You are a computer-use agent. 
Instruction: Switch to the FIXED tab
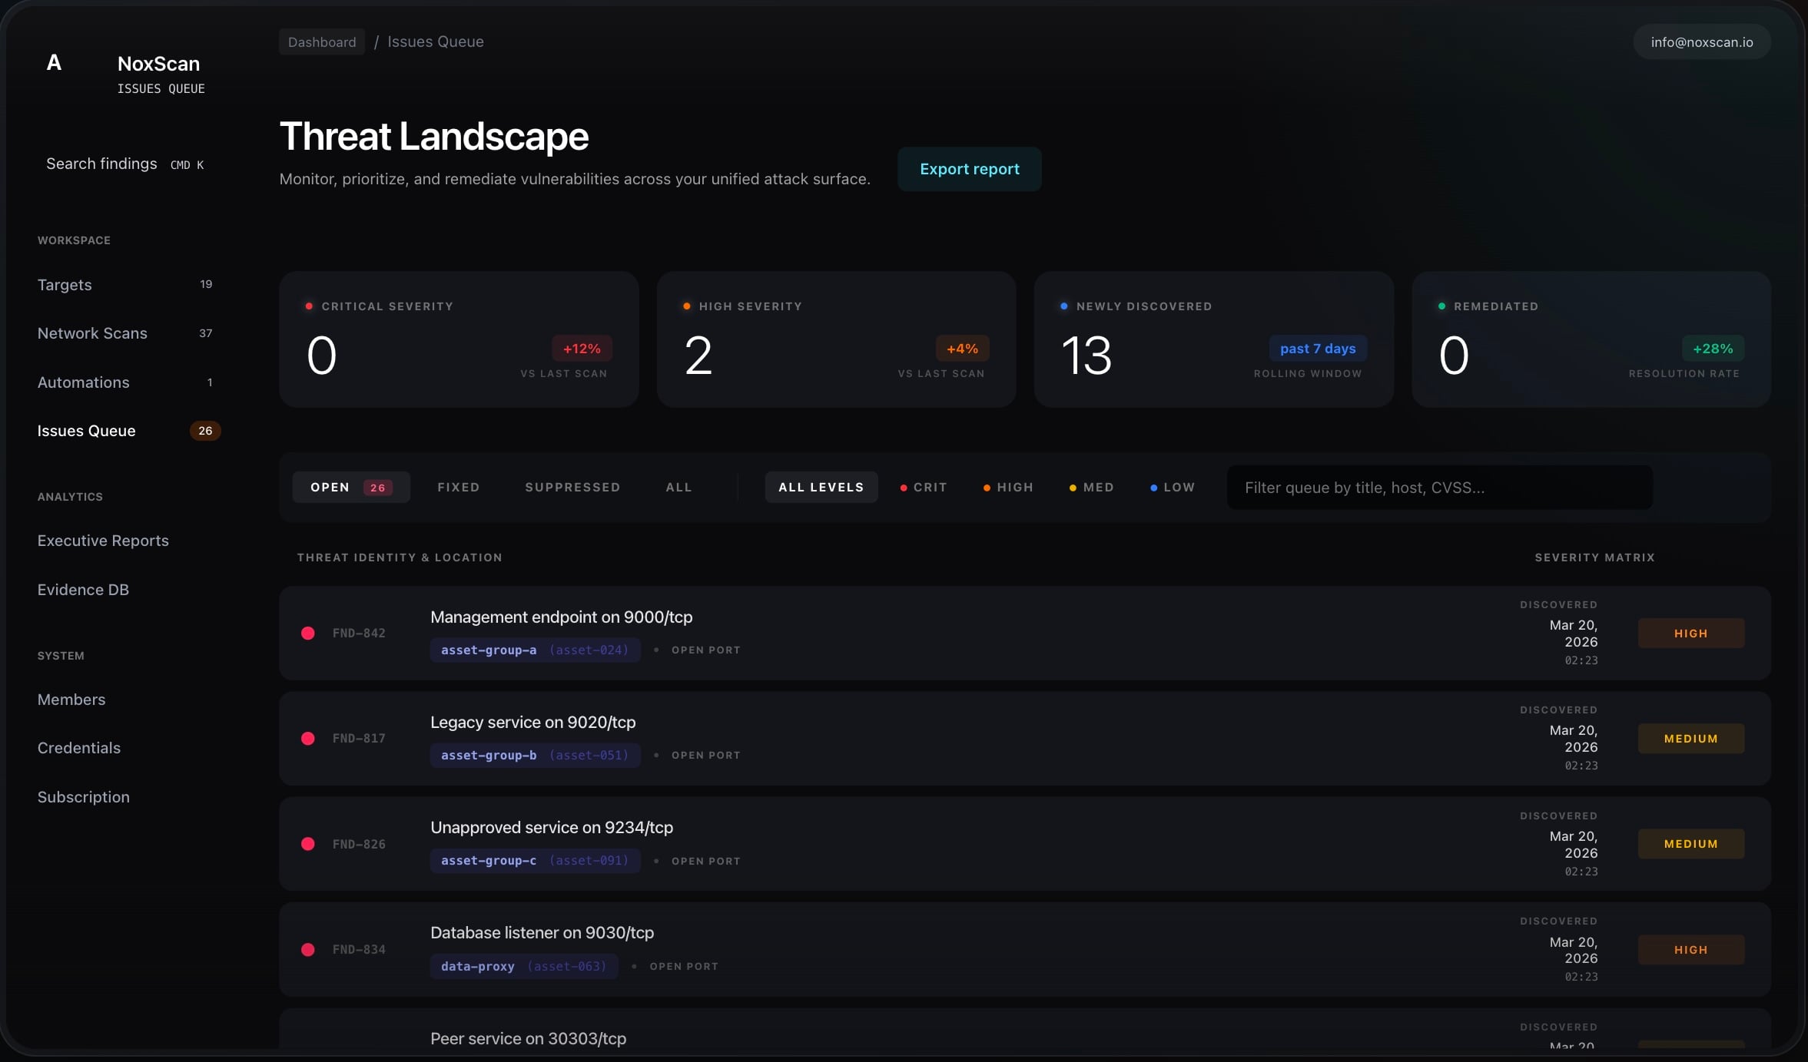pyautogui.click(x=458, y=488)
